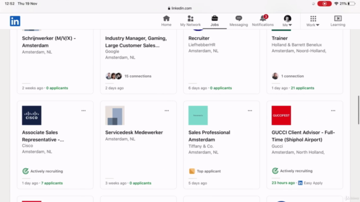This screenshot has width=360, height=202.
Task: Expand the Me profile dropdown
Action: [x=287, y=21]
